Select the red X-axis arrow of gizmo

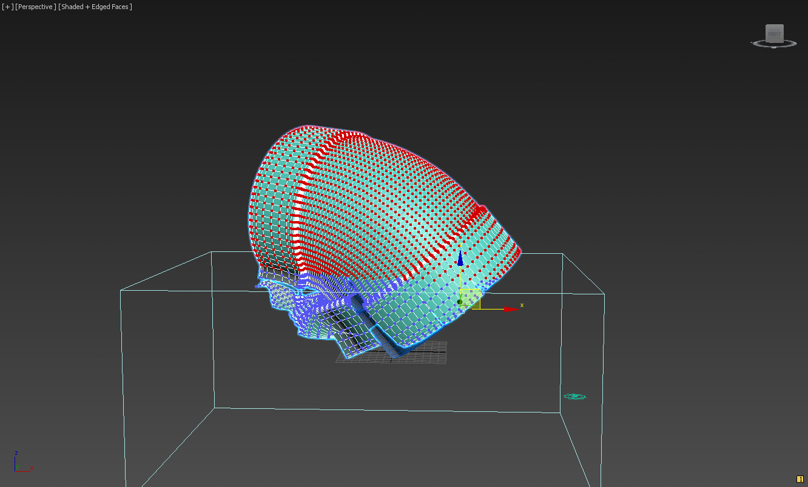click(511, 309)
